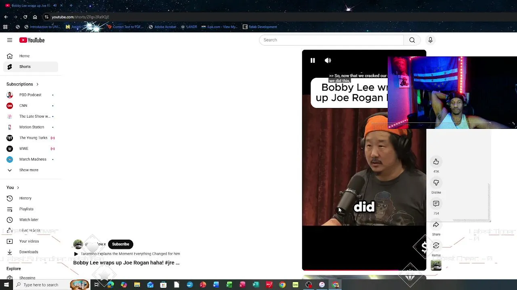This screenshot has height=290, width=517.
Task: Open a new browser tab
Action: tap(71, 6)
